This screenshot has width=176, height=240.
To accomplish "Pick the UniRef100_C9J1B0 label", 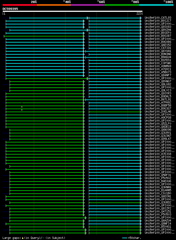I will (x=158, y=193).
